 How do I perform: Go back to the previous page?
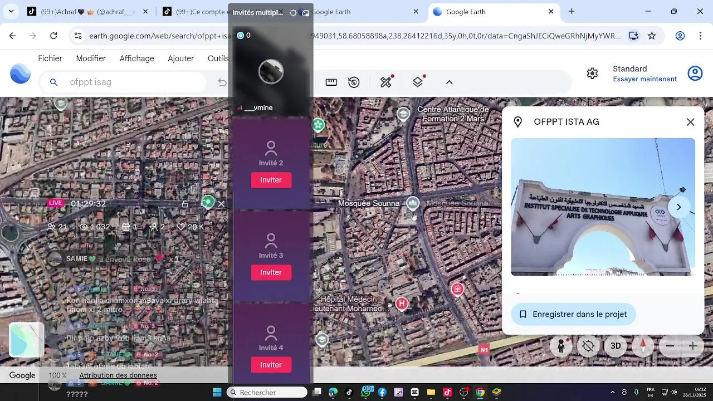[x=12, y=36]
